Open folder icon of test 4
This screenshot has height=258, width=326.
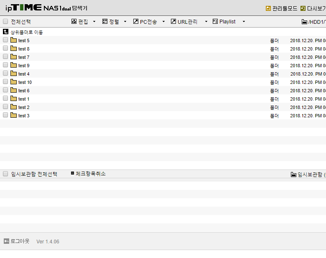tap(13, 73)
